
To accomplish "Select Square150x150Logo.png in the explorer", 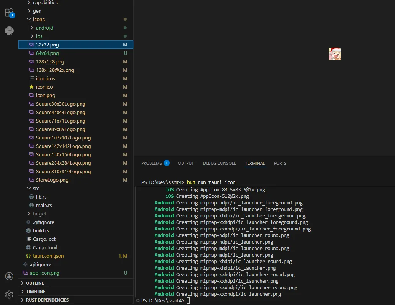I will [x=63, y=155].
